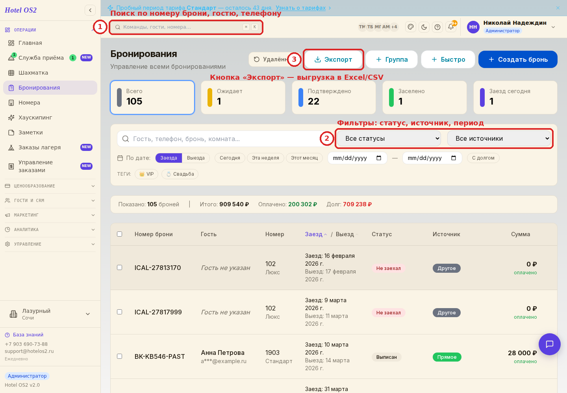The height and width of the screenshot is (393, 567).
Task: Open the notifications bell
Action: [451, 27]
